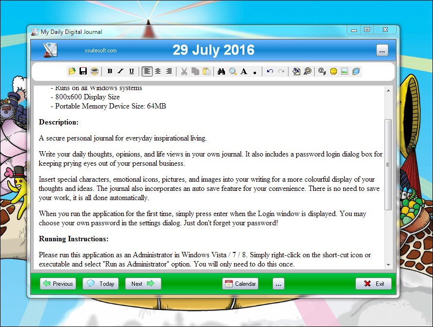Insert a smiley emoticon
This screenshot has height=327, width=433.
(333, 71)
